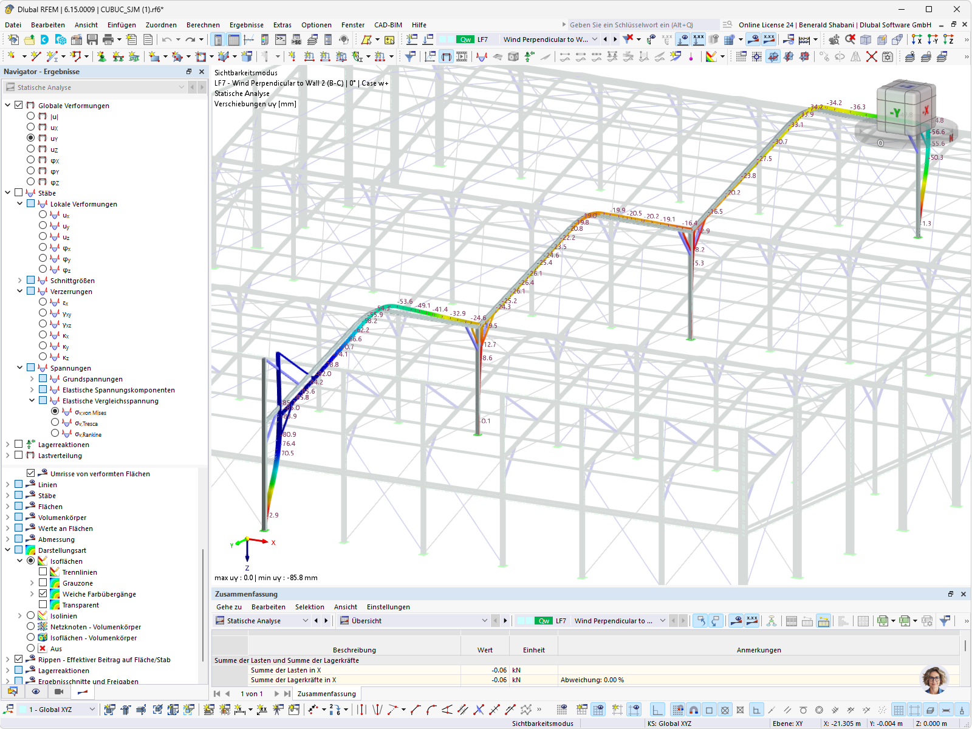
Task: Click the navigator data tab icon
Action: tap(13, 691)
